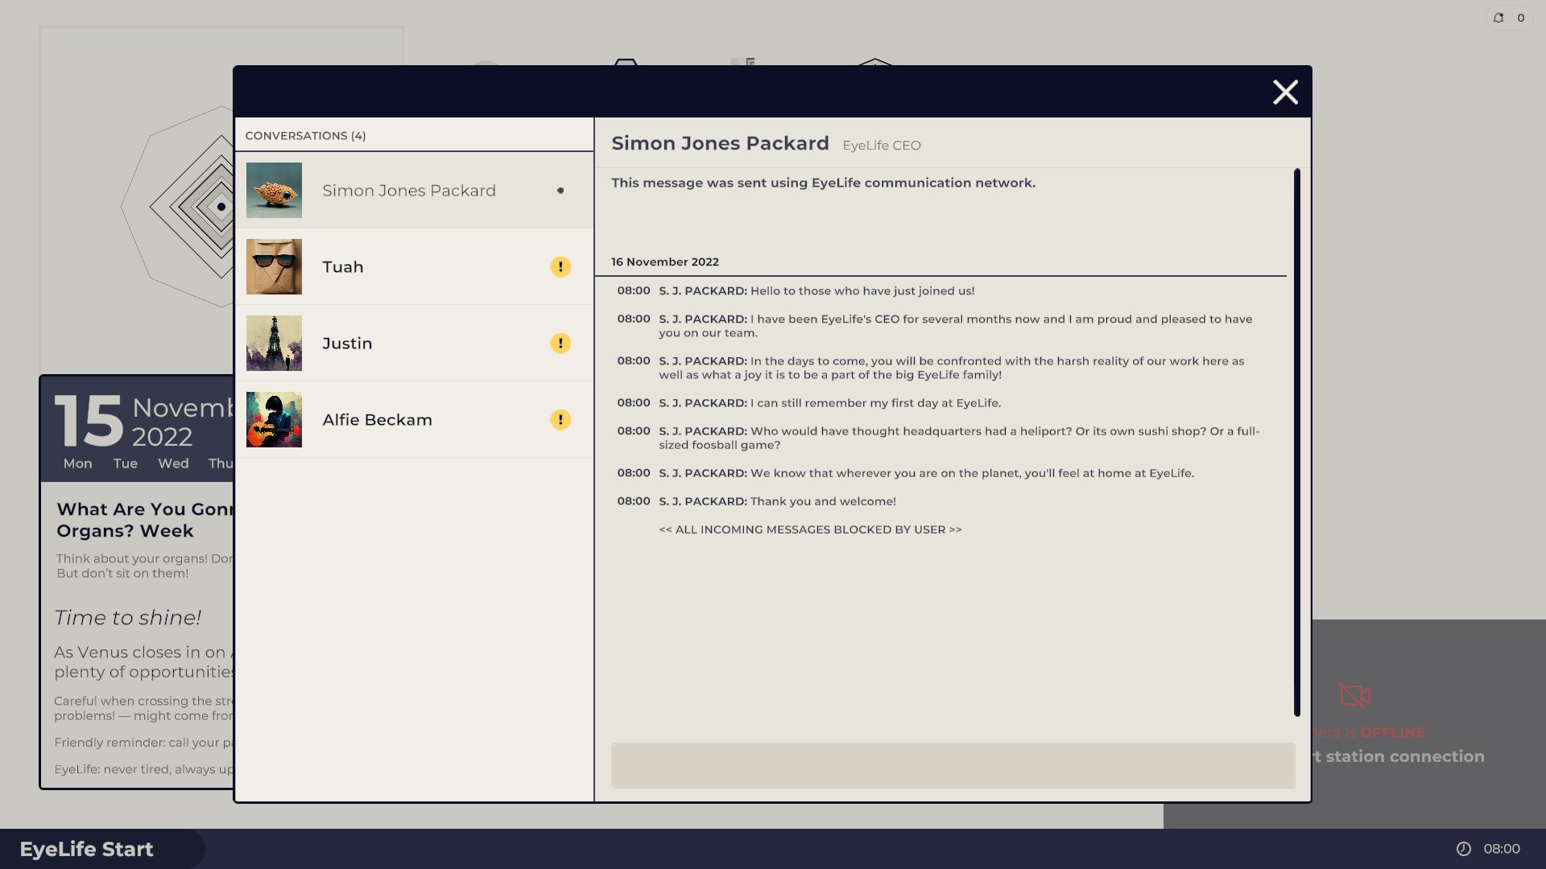Click Justin's Eiffel Tower avatar

click(x=274, y=344)
